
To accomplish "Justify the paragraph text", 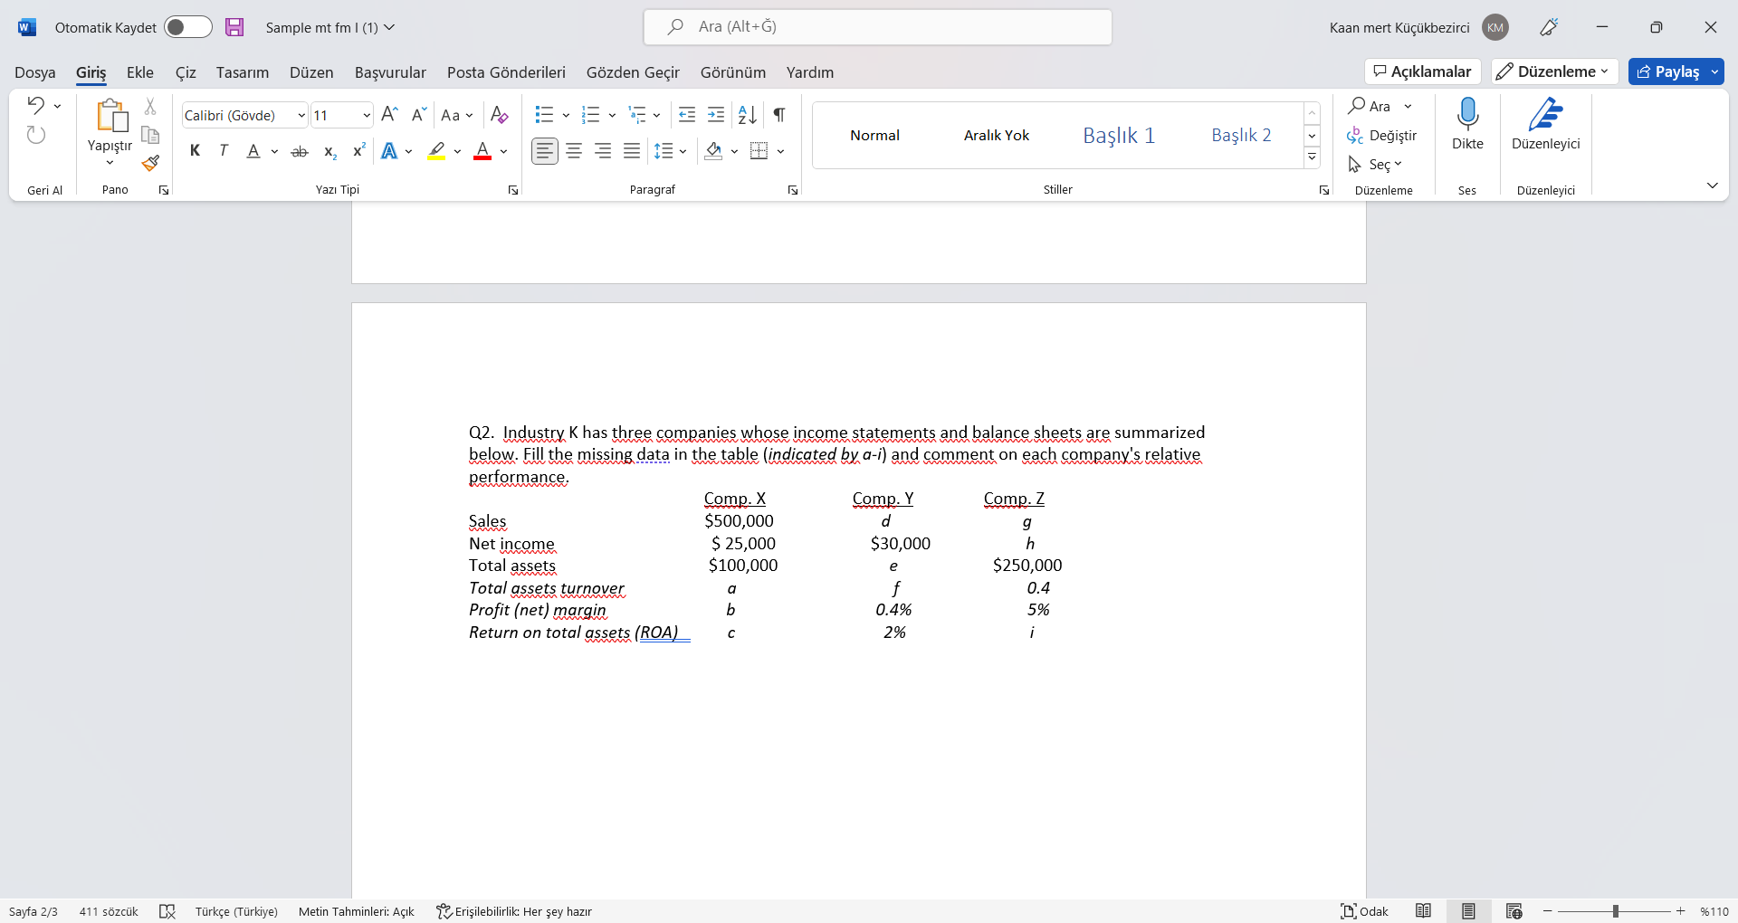I will (x=632, y=151).
